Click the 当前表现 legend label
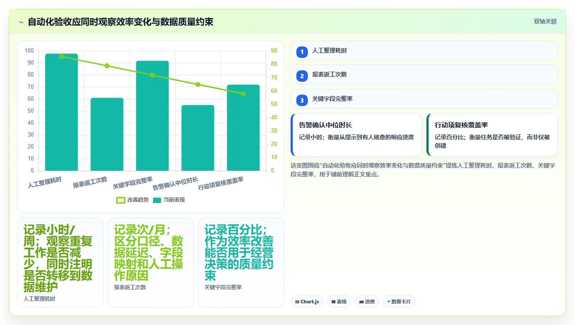The image size is (575, 325). coord(174,200)
